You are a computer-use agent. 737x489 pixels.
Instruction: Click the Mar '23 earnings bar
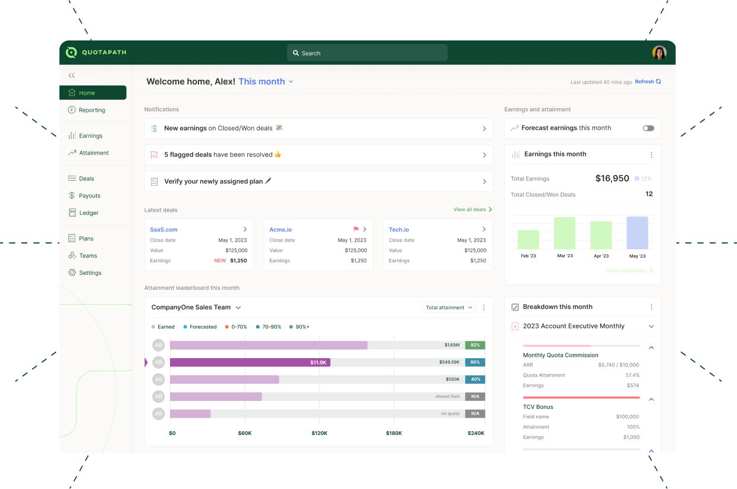[565, 233]
